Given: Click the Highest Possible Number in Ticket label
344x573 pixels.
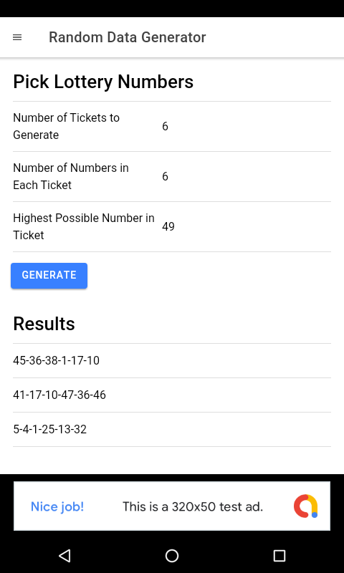Looking at the screenshot, I should [x=84, y=226].
